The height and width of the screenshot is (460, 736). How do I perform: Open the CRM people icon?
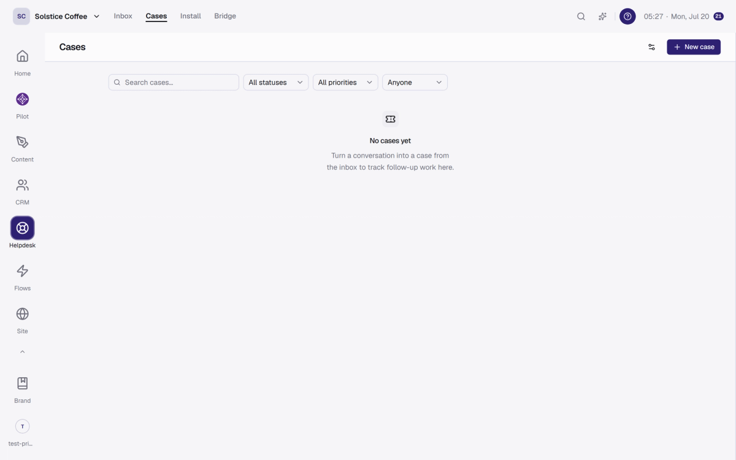(22, 185)
